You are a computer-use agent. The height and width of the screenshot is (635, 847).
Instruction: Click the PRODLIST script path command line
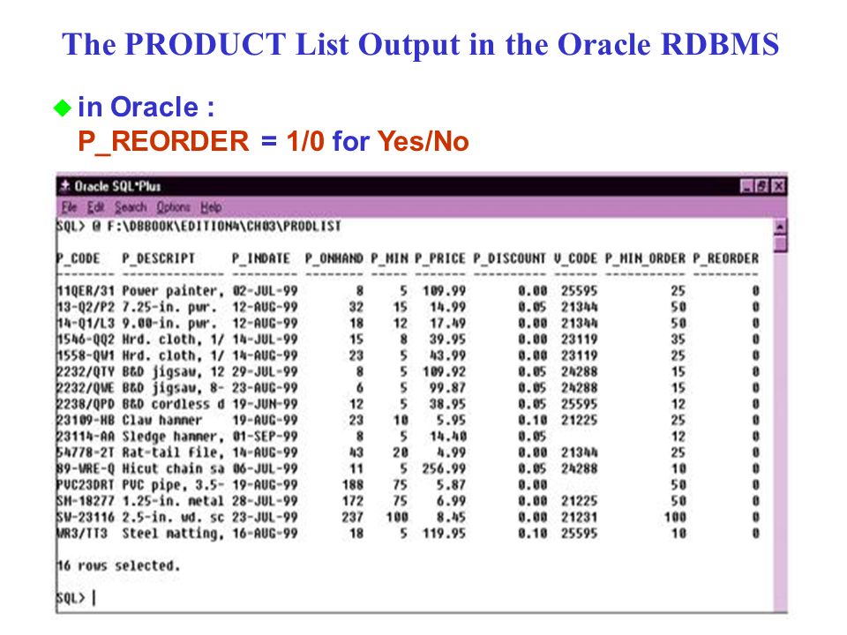tap(199, 227)
